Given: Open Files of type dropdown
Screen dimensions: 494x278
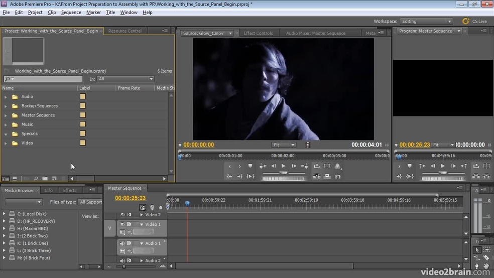Looking at the screenshot, I should 90,202.
